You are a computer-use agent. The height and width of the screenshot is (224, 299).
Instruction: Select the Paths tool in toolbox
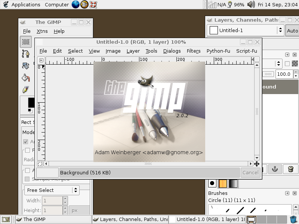pos(26,54)
